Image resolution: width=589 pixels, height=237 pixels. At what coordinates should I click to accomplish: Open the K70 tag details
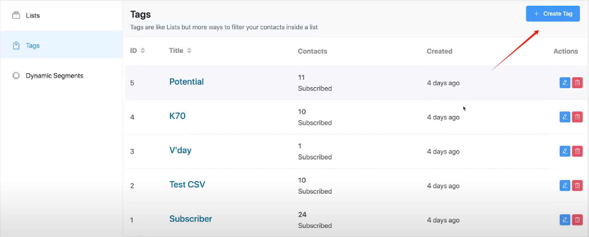[x=177, y=116]
